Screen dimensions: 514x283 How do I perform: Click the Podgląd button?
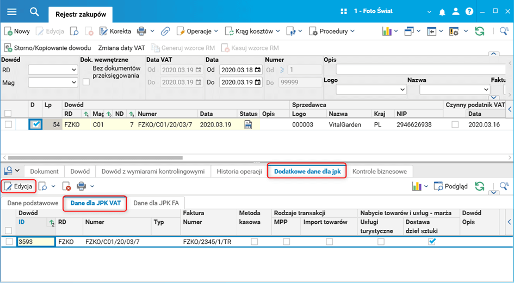[451, 186]
